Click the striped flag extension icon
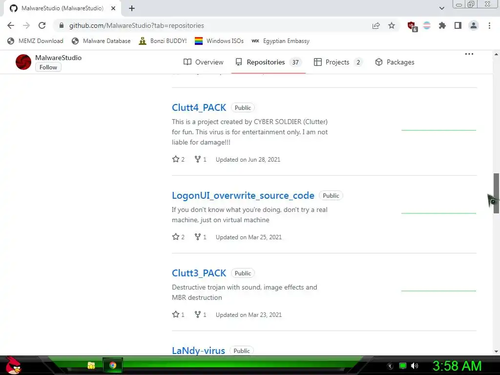This screenshot has height=375, width=500. tap(427, 25)
